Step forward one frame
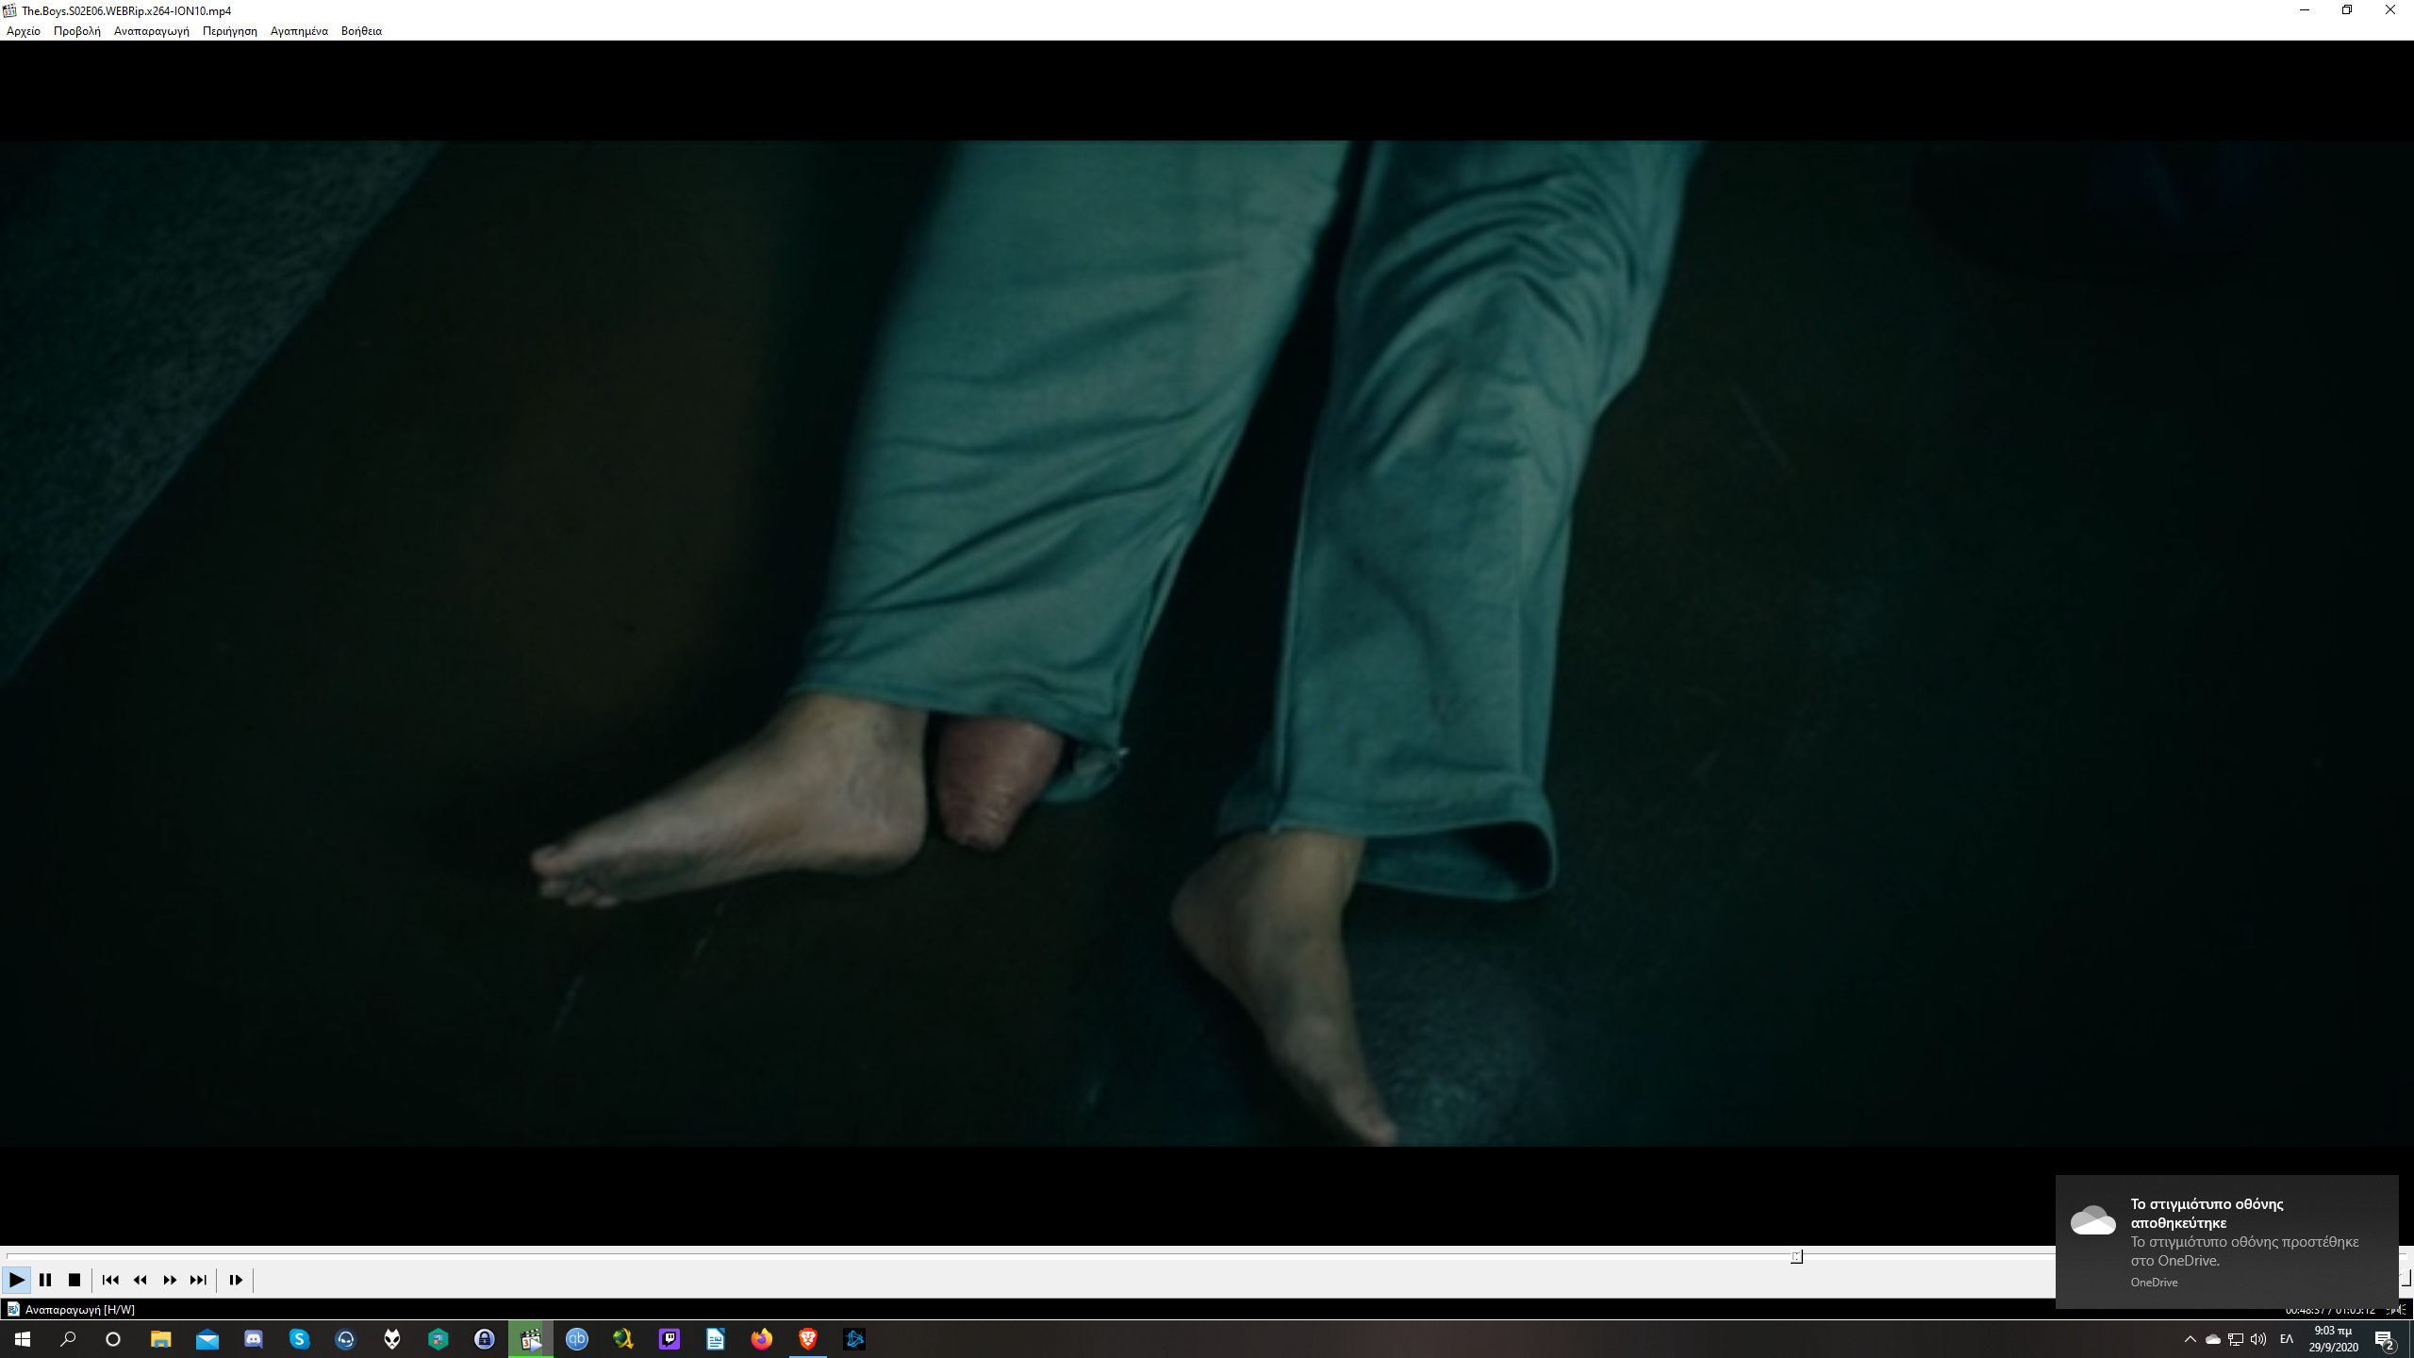The width and height of the screenshot is (2414, 1358). (x=236, y=1280)
